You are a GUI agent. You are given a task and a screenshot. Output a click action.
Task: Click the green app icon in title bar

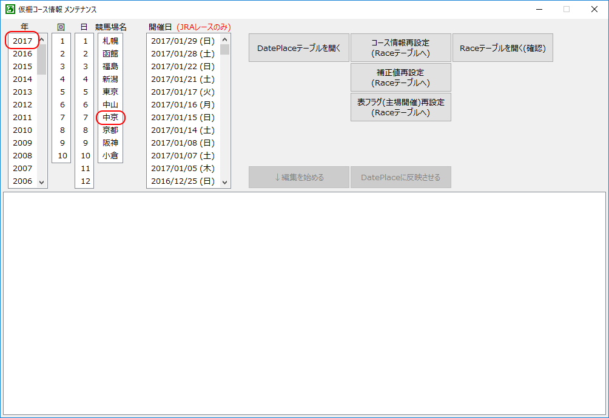click(x=10, y=9)
